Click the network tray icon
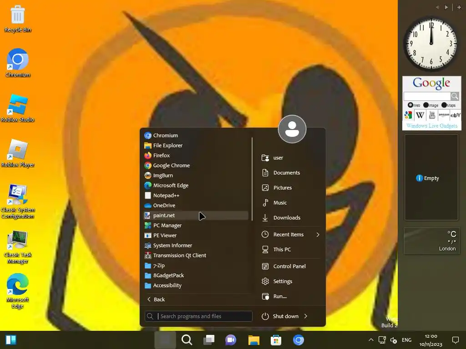The image size is (466, 349). point(382,340)
